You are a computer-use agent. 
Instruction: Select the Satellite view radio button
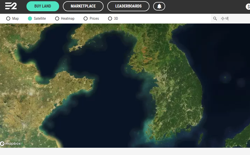pos(30,18)
